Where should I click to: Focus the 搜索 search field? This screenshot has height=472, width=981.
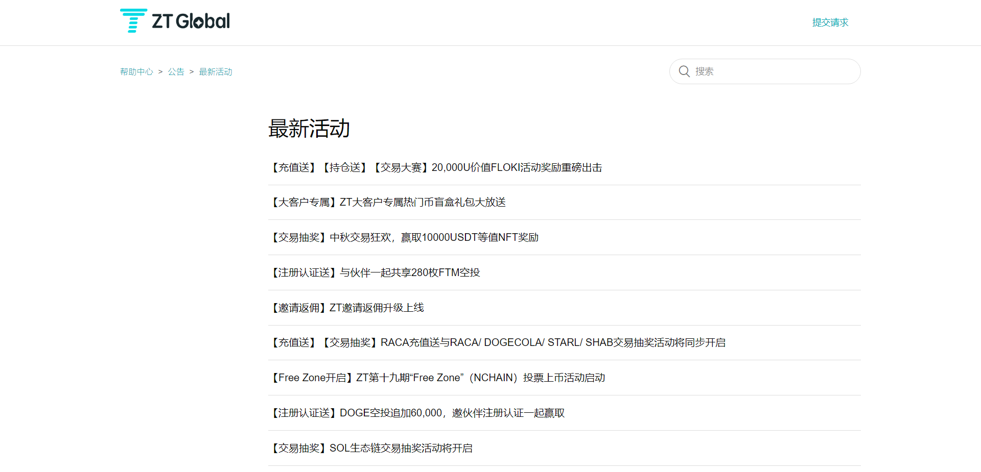tap(765, 71)
